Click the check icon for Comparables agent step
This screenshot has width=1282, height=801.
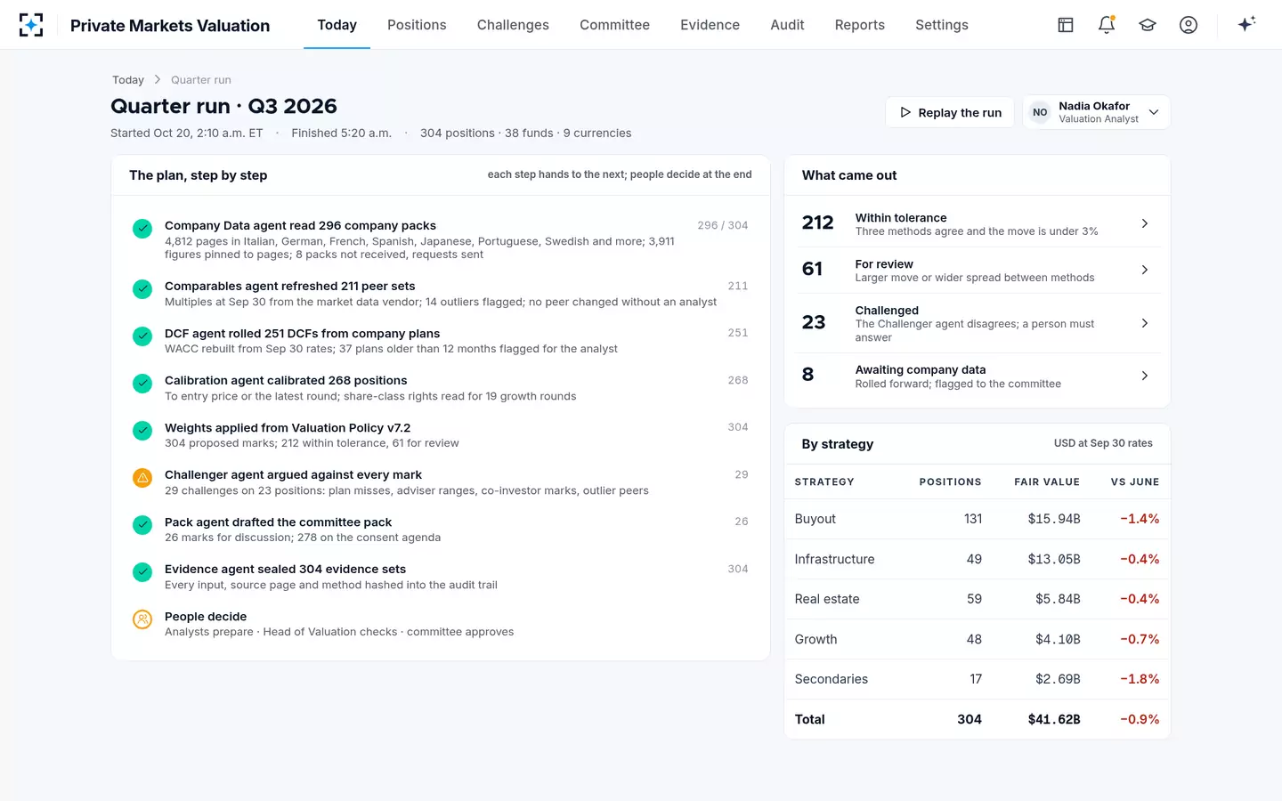(x=142, y=289)
